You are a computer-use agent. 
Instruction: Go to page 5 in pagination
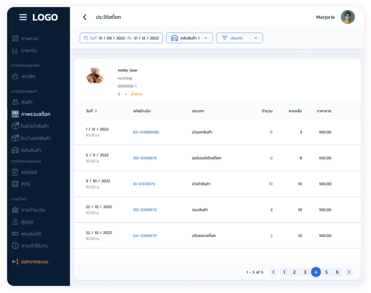(x=326, y=272)
